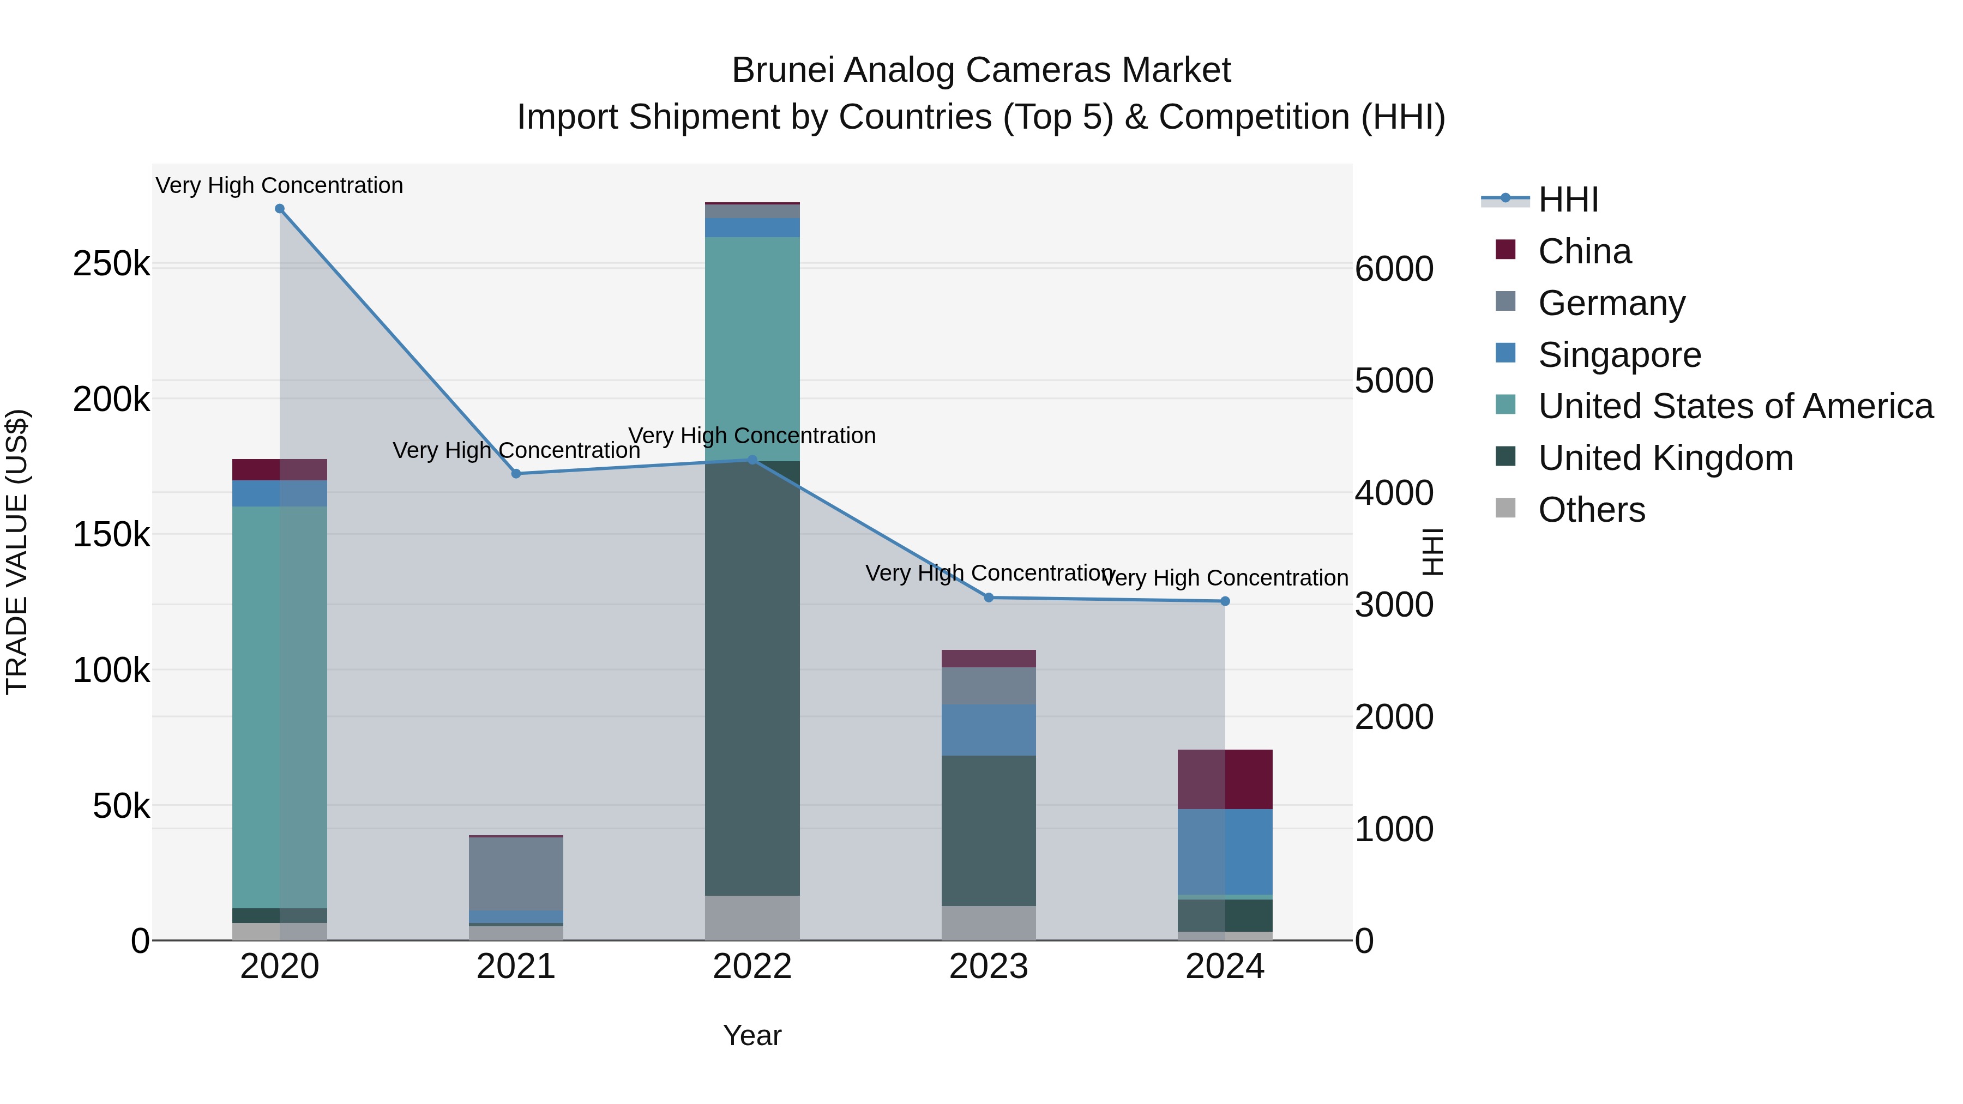Click the 2020 Very High Concentration annotation
Screen dimensions: 1963x1104
pyautogui.click(x=280, y=185)
